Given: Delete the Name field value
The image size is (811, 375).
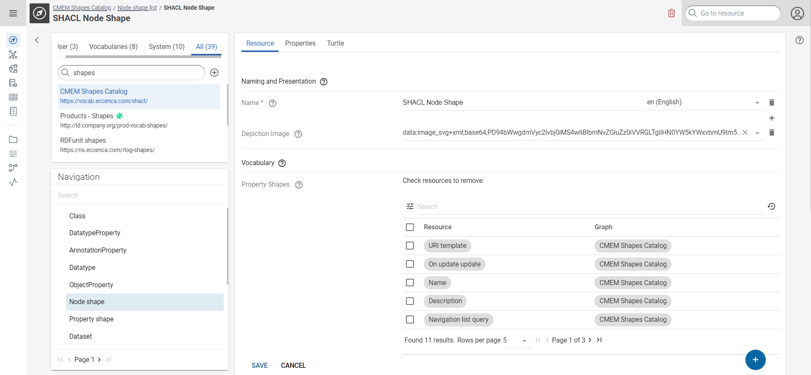Looking at the screenshot, I should pyautogui.click(x=771, y=103).
